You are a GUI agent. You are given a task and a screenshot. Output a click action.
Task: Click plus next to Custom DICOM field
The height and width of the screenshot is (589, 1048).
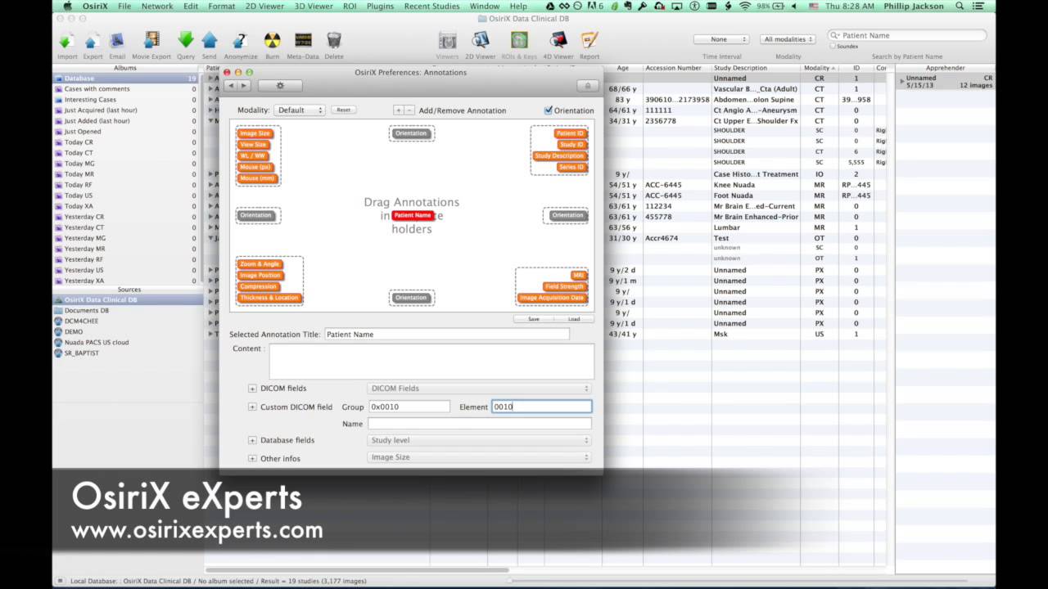click(252, 407)
